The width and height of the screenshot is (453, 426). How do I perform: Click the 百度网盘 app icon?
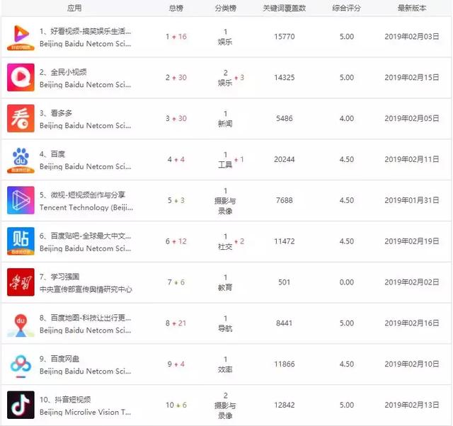click(21, 364)
